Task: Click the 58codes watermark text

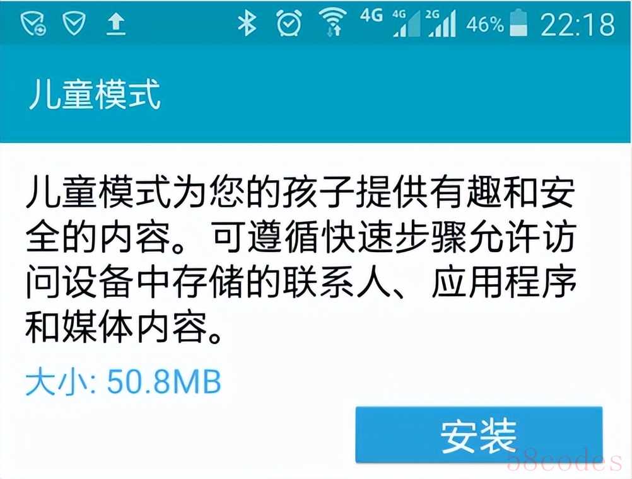Action: tap(565, 462)
